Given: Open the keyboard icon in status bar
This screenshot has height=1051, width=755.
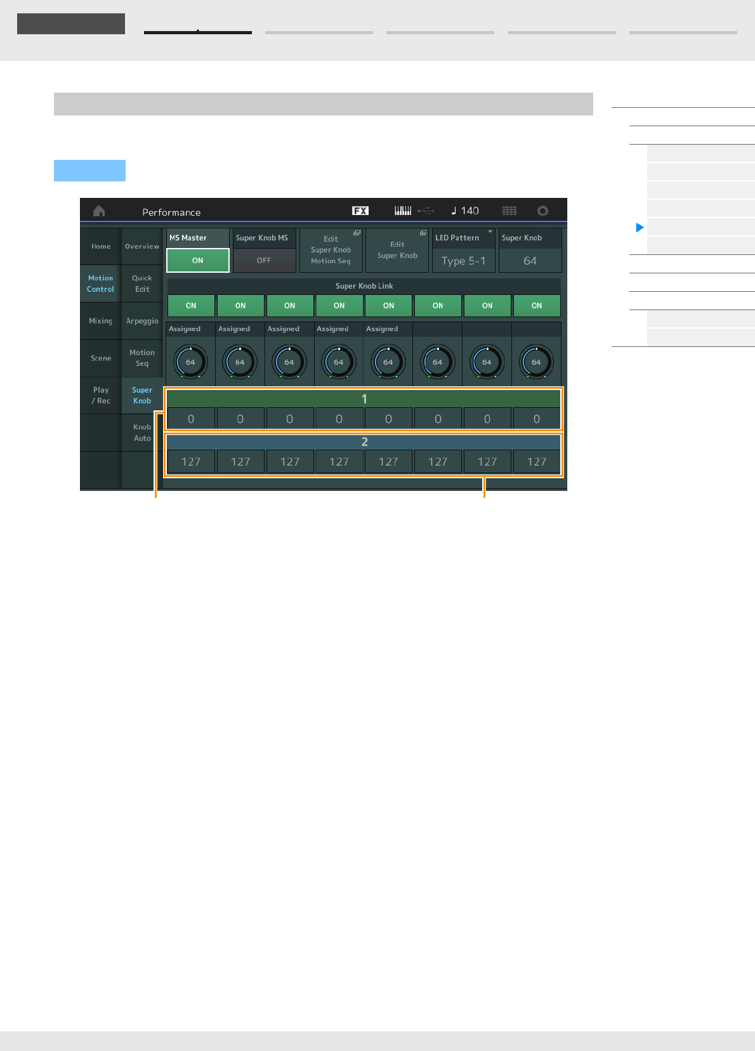Looking at the screenshot, I should pyautogui.click(x=403, y=211).
